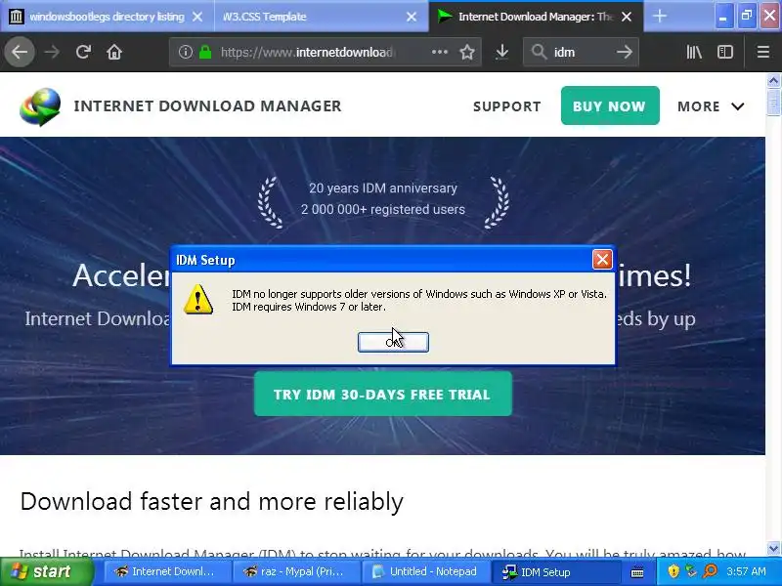Click the shield icon in system tray
This screenshot has width=782, height=586.
point(673,571)
